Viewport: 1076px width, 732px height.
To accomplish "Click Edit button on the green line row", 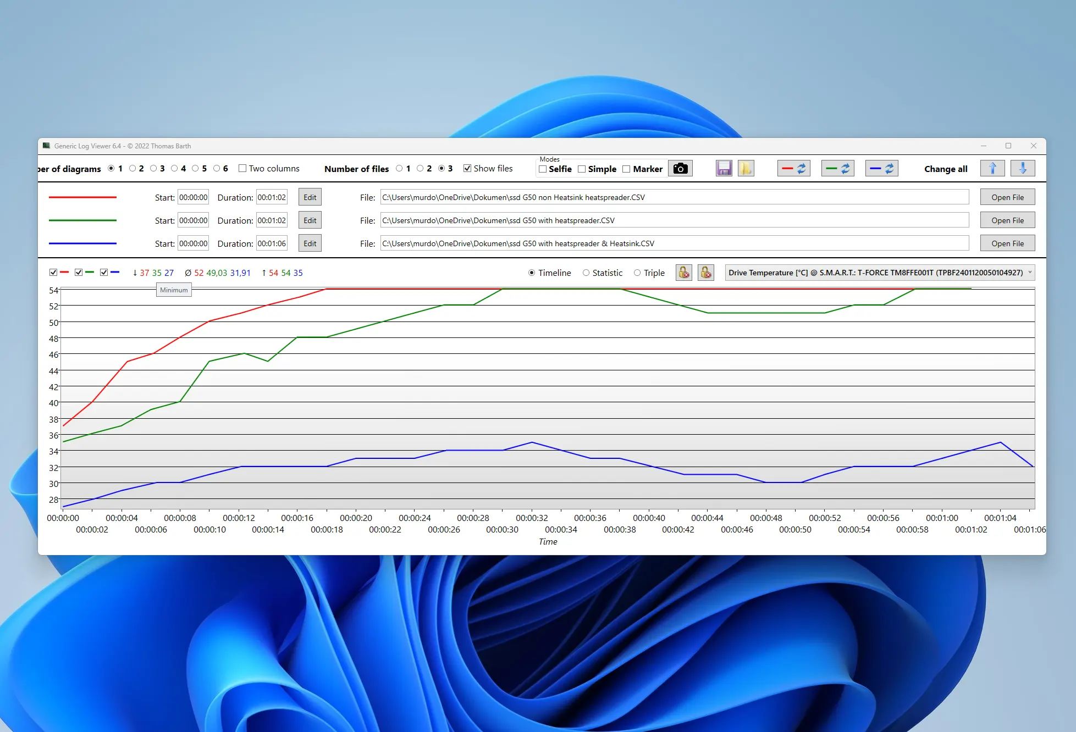I will tap(310, 220).
